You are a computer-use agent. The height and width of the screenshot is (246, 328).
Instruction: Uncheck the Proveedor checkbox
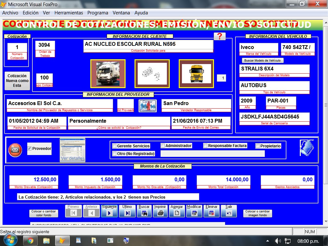[30, 149]
